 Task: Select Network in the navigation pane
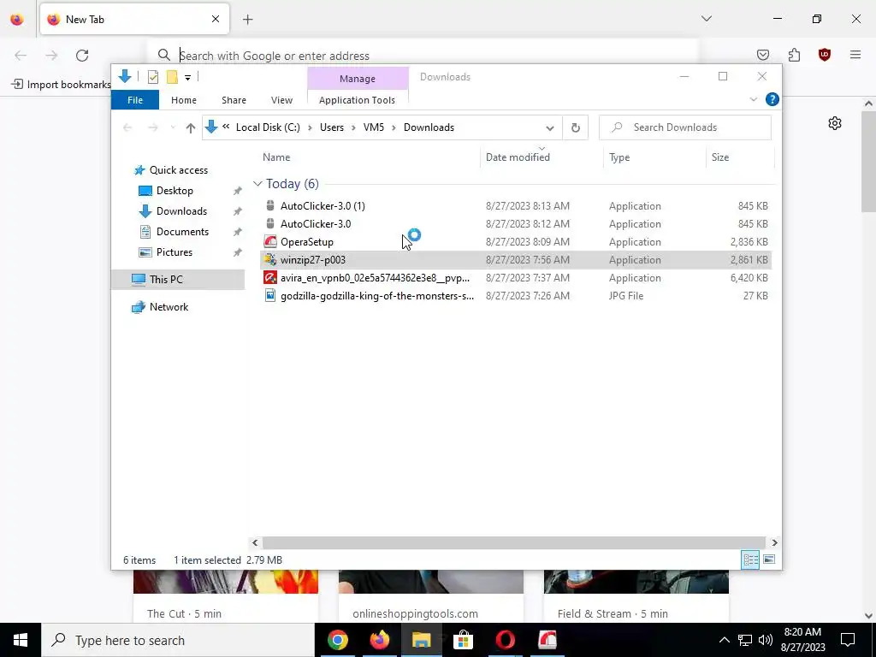coord(169,307)
